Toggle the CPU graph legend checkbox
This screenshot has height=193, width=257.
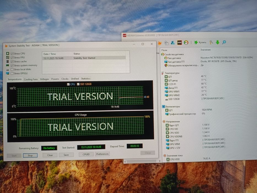68,84
